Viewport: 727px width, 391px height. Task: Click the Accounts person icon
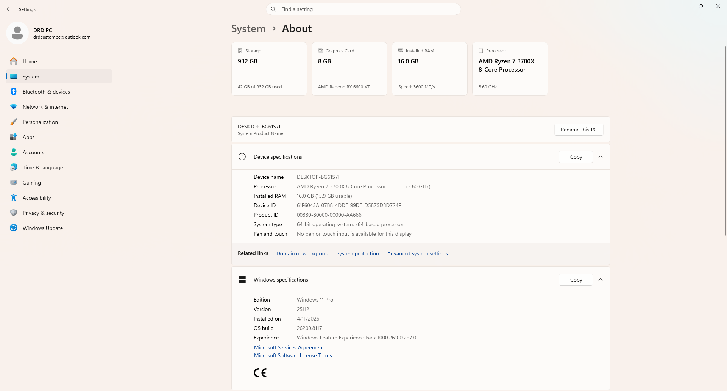(x=14, y=152)
